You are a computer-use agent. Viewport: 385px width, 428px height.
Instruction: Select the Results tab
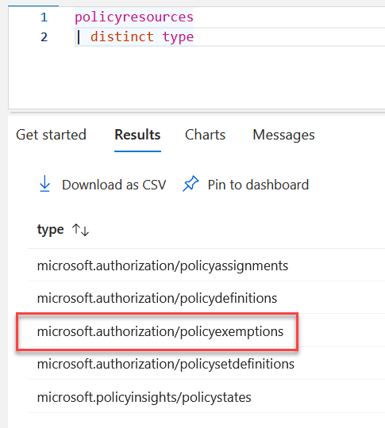[x=137, y=135]
